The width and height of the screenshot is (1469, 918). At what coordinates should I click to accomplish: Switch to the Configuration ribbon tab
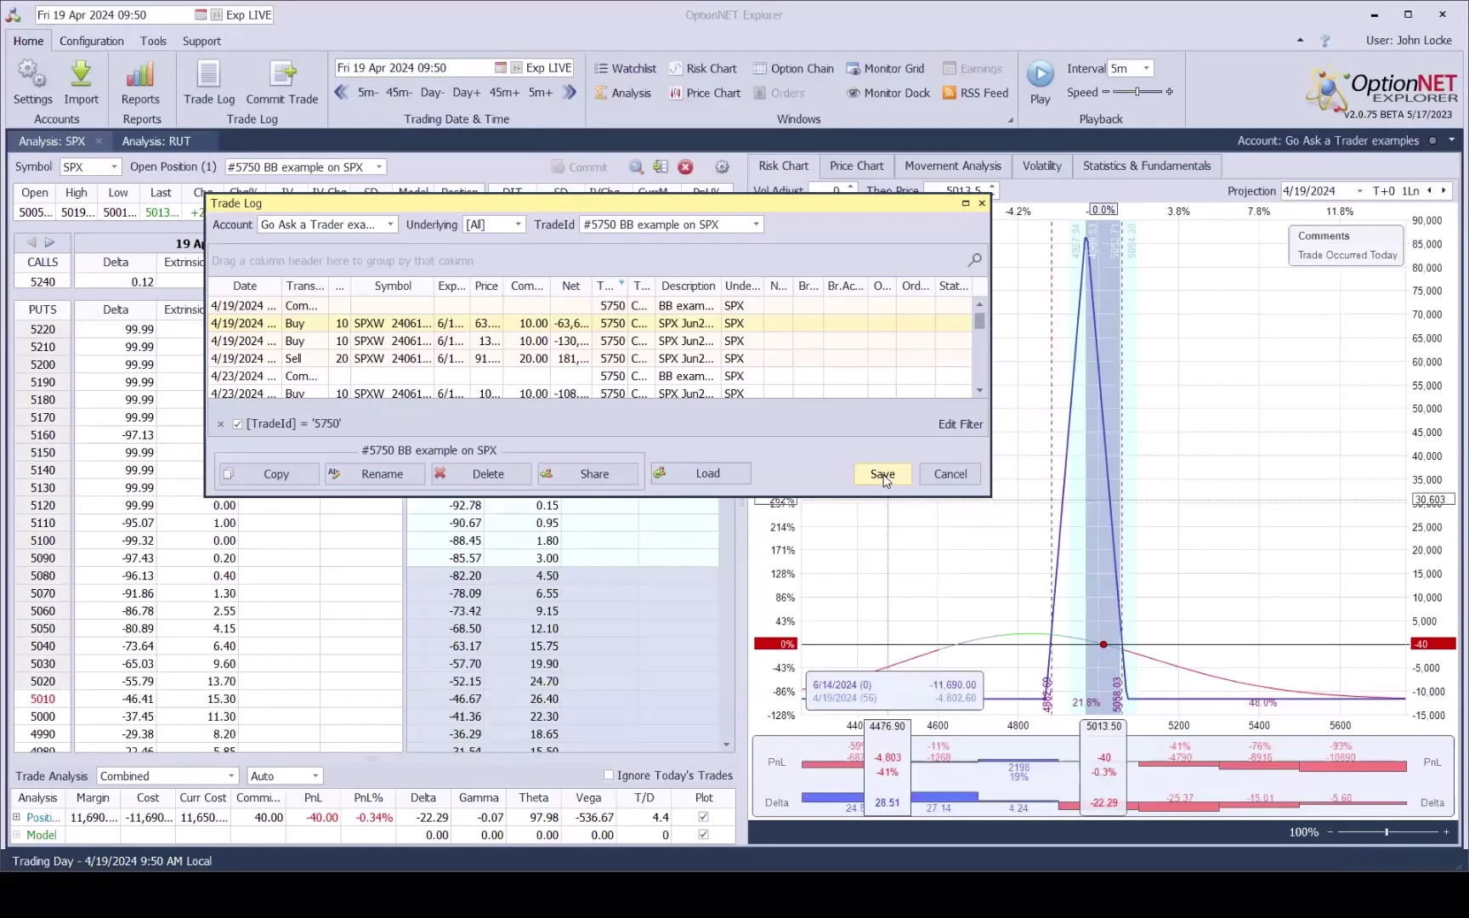click(x=92, y=41)
